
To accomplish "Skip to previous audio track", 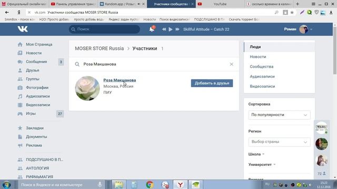I will pyautogui.click(x=164, y=29).
